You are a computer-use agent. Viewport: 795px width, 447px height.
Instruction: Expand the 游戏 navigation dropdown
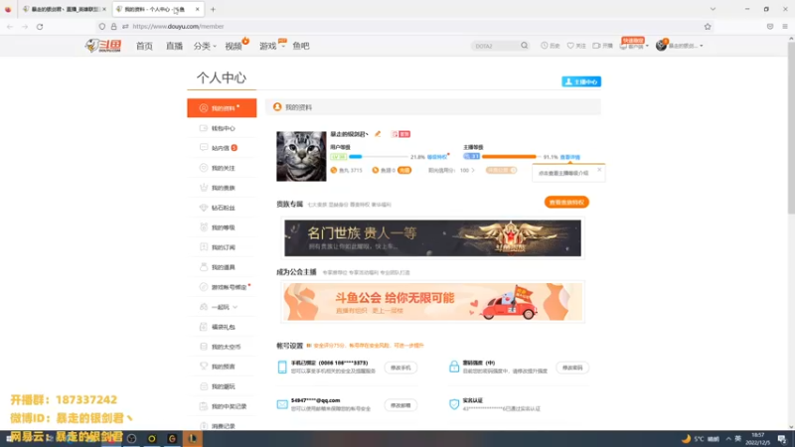point(271,46)
